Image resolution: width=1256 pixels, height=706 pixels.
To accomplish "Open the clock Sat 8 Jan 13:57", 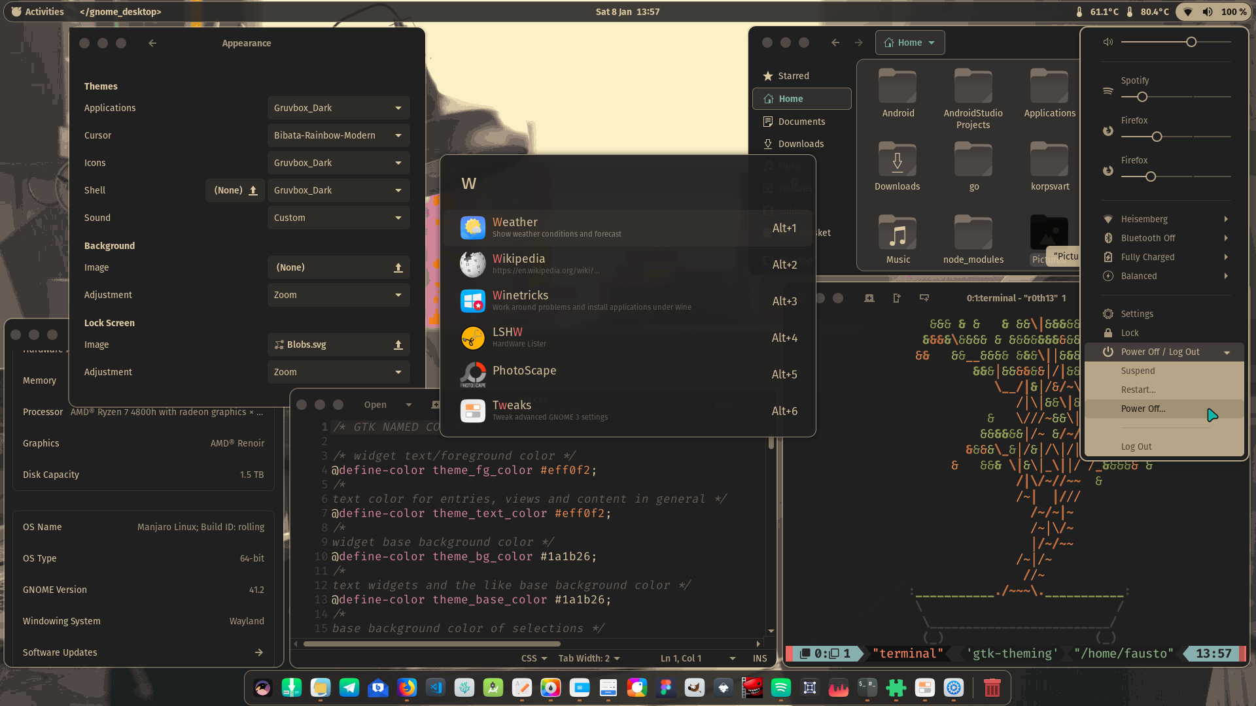I will (x=627, y=12).
